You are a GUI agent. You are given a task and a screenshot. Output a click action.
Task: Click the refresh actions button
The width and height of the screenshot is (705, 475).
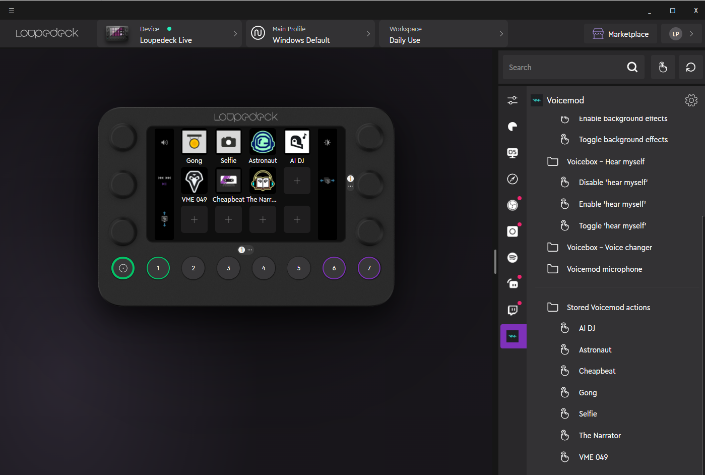click(x=691, y=67)
